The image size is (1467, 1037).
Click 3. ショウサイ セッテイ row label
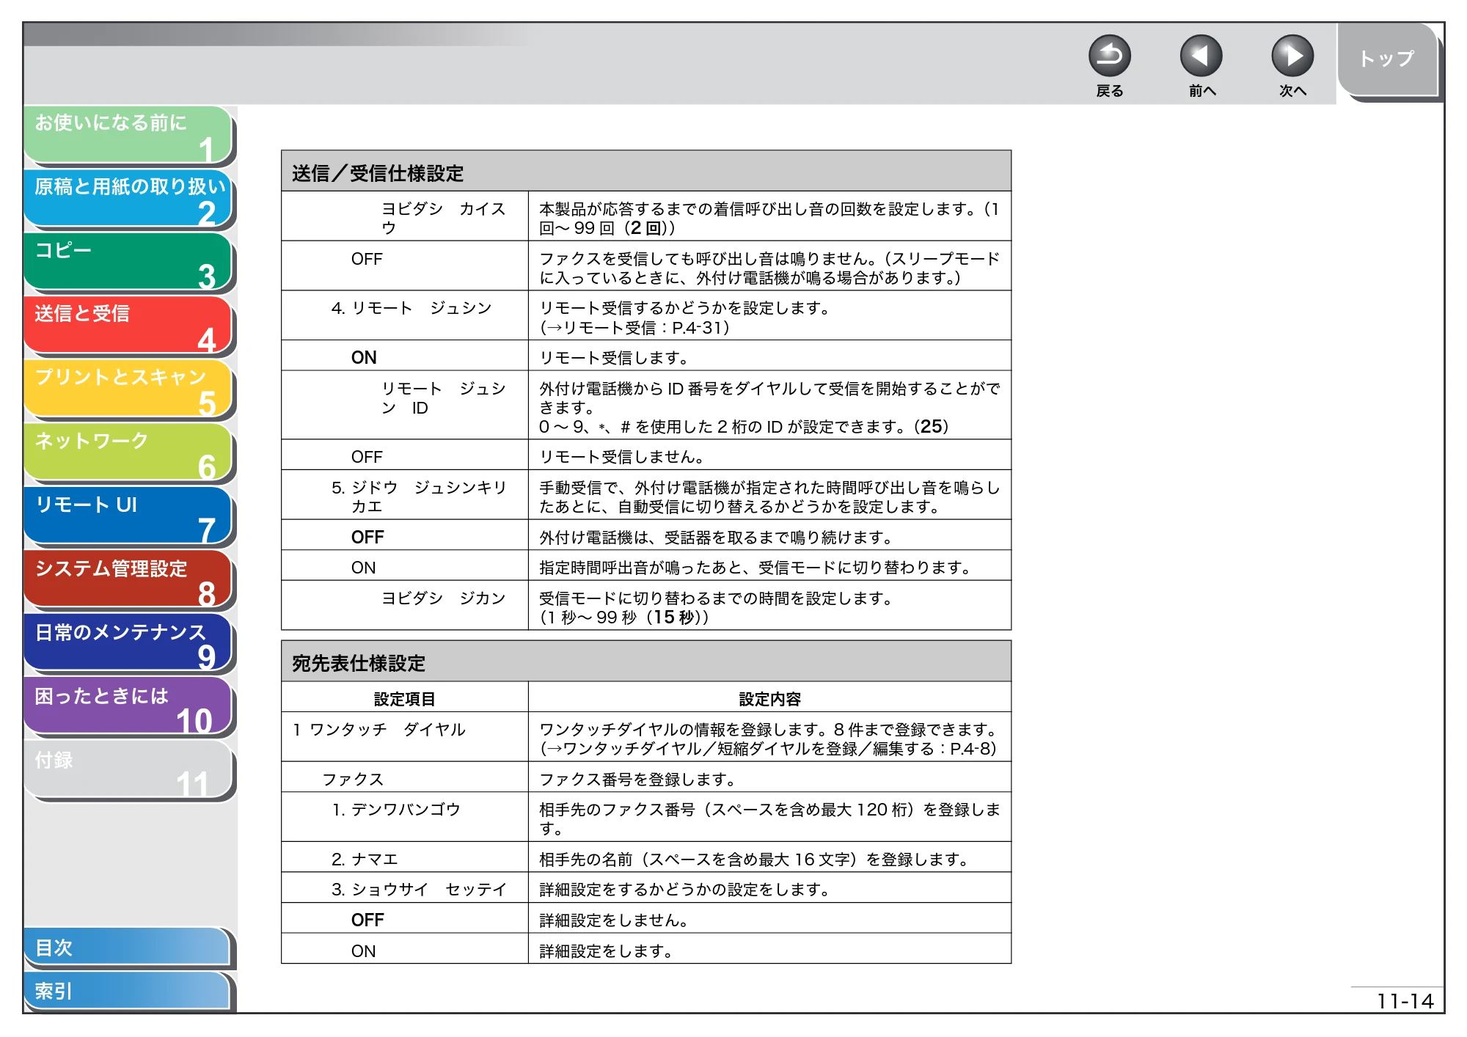419,890
